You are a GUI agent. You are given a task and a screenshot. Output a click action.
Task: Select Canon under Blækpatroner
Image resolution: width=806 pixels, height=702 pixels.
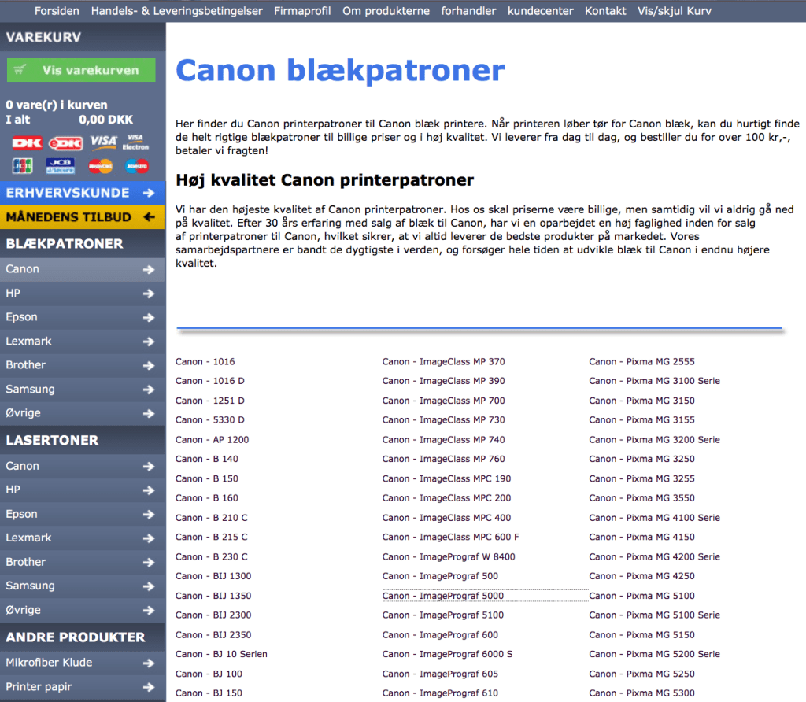(82, 269)
